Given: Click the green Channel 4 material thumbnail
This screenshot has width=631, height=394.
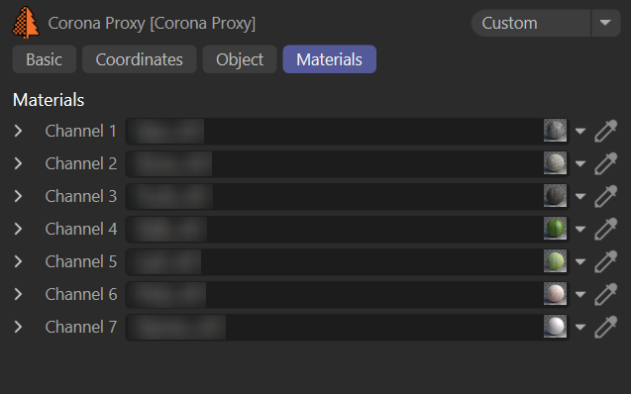Looking at the screenshot, I should tap(555, 229).
